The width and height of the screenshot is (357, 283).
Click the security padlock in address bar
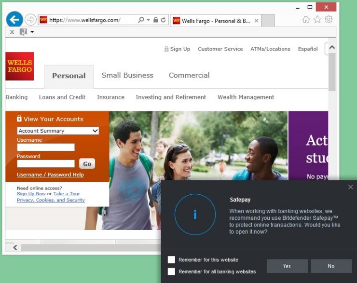coord(156,20)
